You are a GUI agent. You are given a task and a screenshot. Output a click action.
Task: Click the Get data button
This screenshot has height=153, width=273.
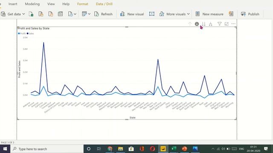click(11, 14)
